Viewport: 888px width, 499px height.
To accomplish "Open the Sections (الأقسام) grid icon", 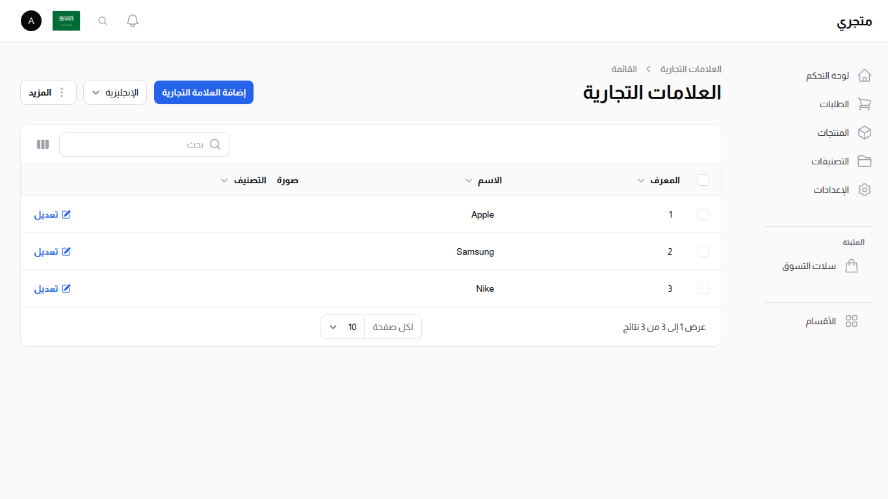I will pos(852,321).
